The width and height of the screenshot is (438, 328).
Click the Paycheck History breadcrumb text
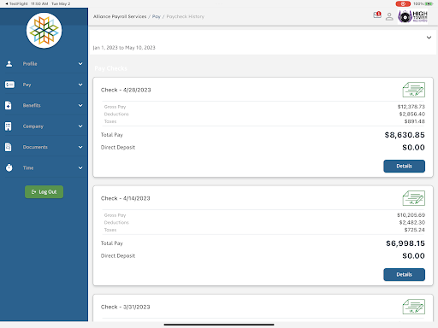click(x=186, y=16)
